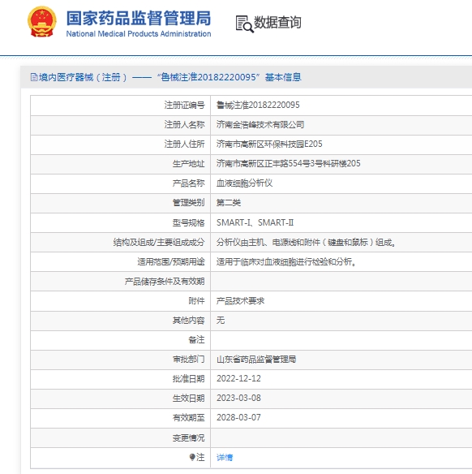472x474 pixels.
Task: Click National Medical Products Administration text
Action: [139, 34]
